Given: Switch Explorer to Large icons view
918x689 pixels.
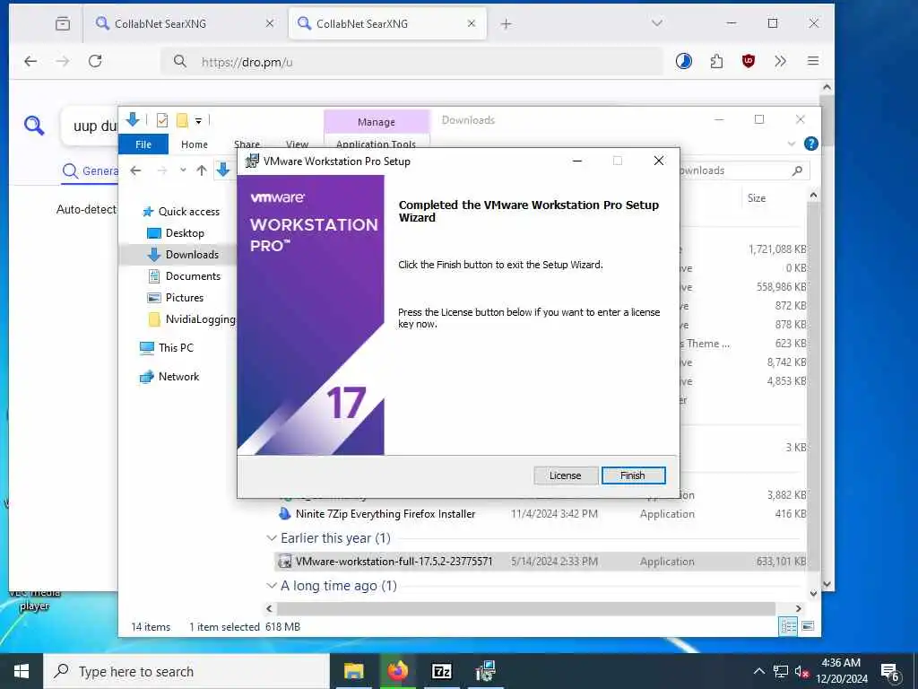Looking at the screenshot, I should (x=808, y=626).
